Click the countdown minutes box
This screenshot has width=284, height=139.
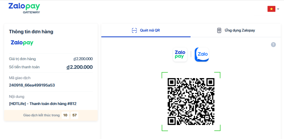65,115
